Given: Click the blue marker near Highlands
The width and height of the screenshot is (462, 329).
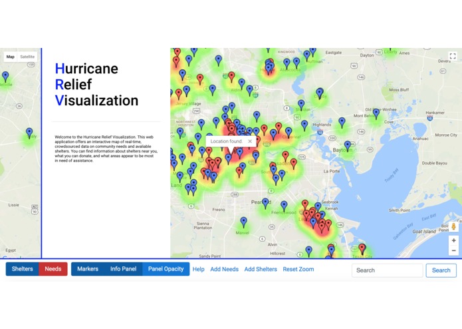Looking at the screenshot, I should click(304, 125).
